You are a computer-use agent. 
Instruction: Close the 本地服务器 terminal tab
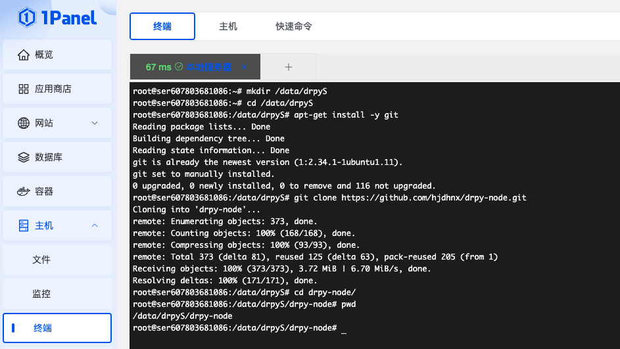pos(244,67)
